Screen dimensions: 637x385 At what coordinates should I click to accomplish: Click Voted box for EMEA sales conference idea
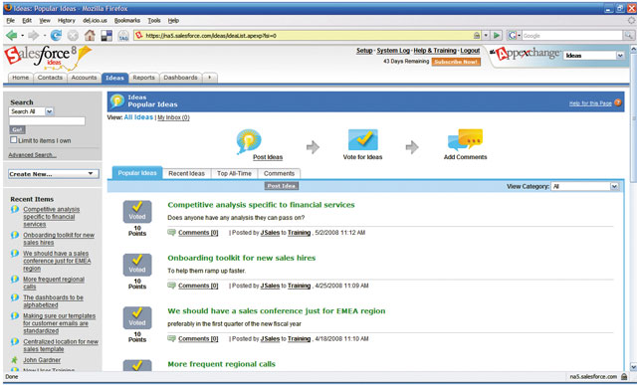point(137,318)
